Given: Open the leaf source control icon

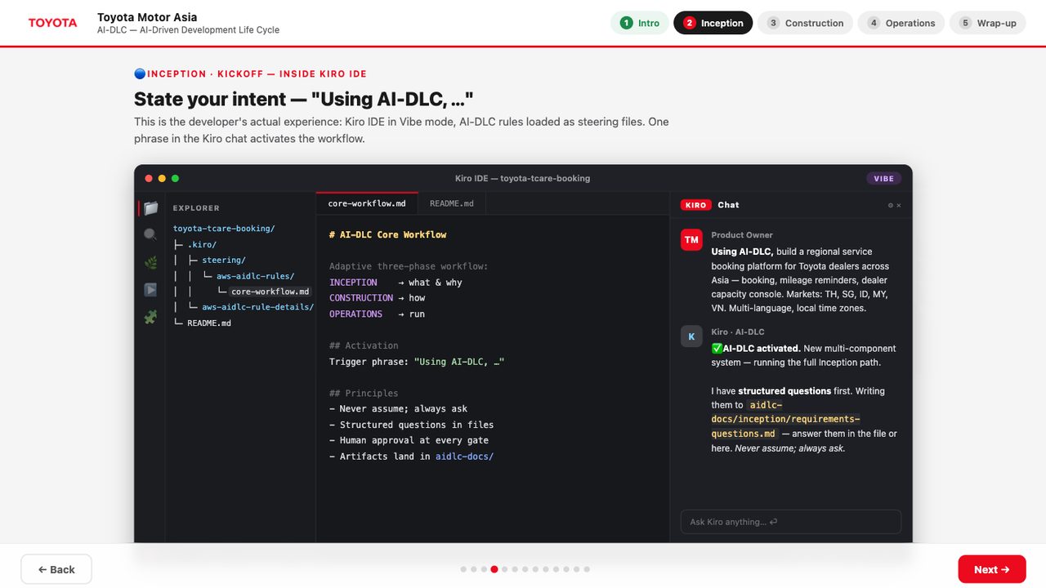Looking at the screenshot, I should [x=150, y=262].
